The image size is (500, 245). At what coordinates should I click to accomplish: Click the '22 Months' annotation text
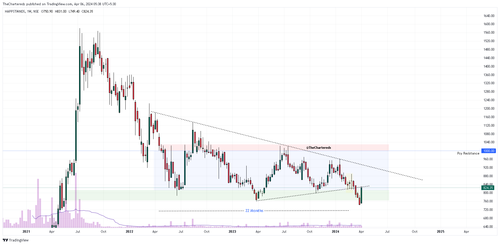[254, 211]
